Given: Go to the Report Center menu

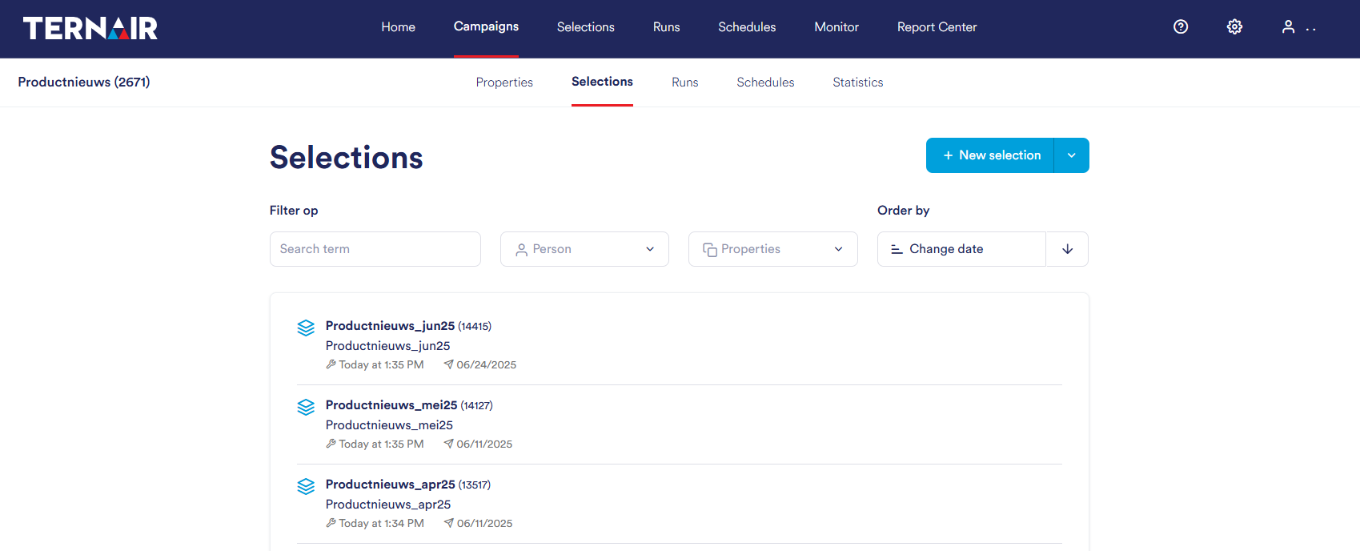Looking at the screenshot, I should pos(937,27).
